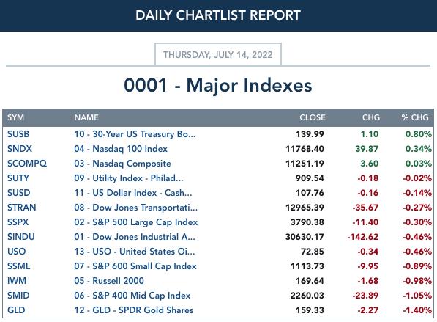Open 07 - S&P 600 Small Cap Index
The height and width of the screenshot is (322, 437).
click(135, 266)
